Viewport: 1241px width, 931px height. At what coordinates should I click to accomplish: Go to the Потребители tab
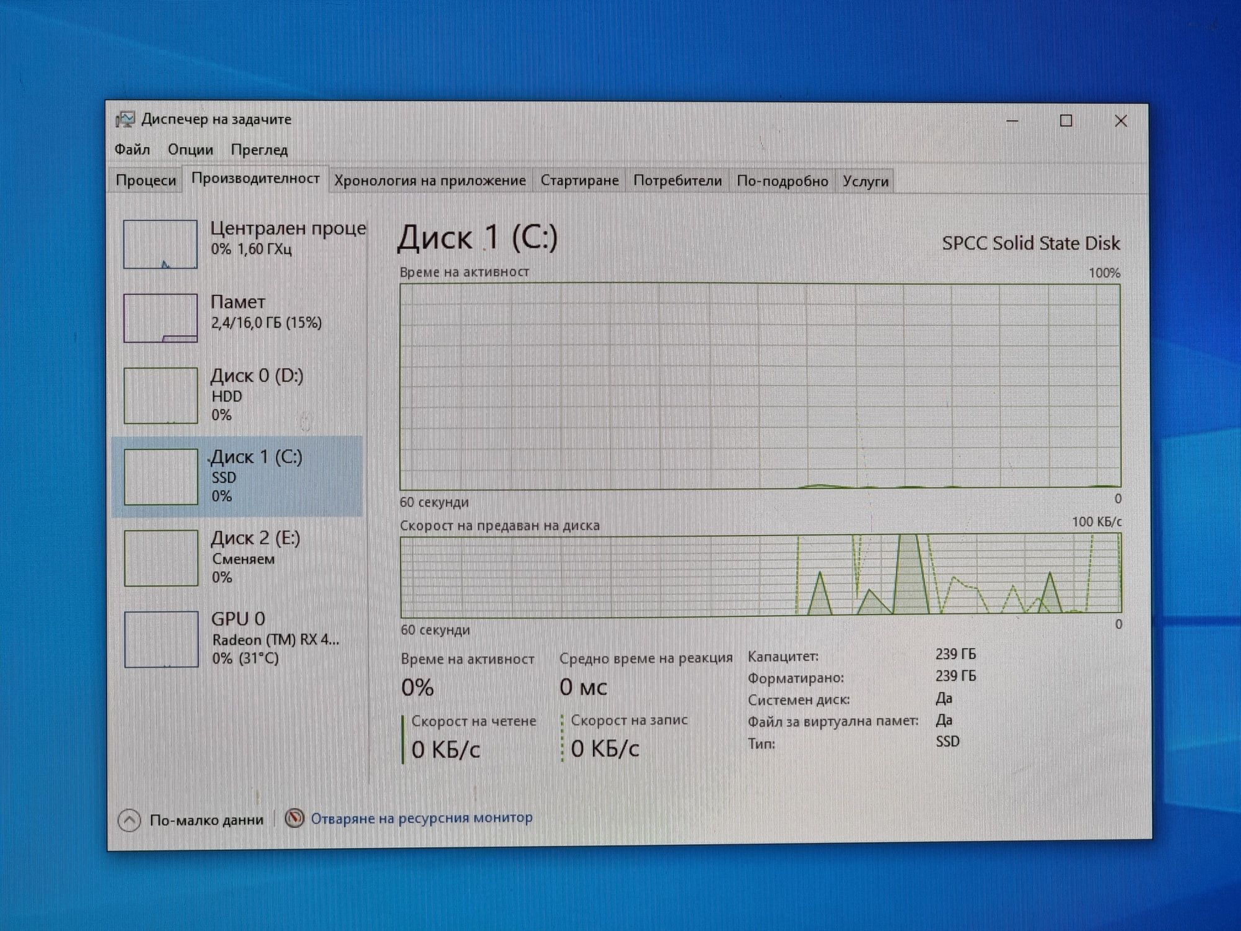(678, 181)
